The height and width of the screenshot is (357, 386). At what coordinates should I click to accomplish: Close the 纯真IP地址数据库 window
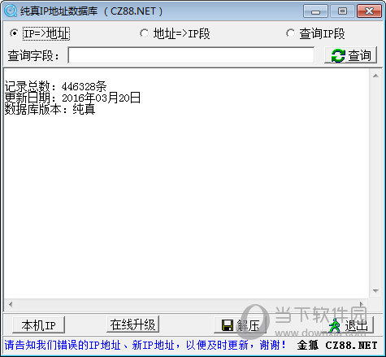coord(369,11)
